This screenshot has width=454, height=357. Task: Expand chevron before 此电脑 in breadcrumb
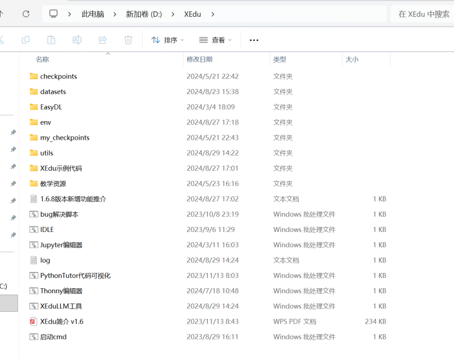[x=69, y=14]
